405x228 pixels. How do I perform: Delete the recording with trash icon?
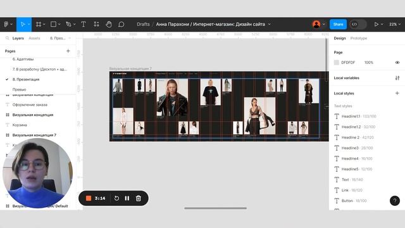coord(139,198)
